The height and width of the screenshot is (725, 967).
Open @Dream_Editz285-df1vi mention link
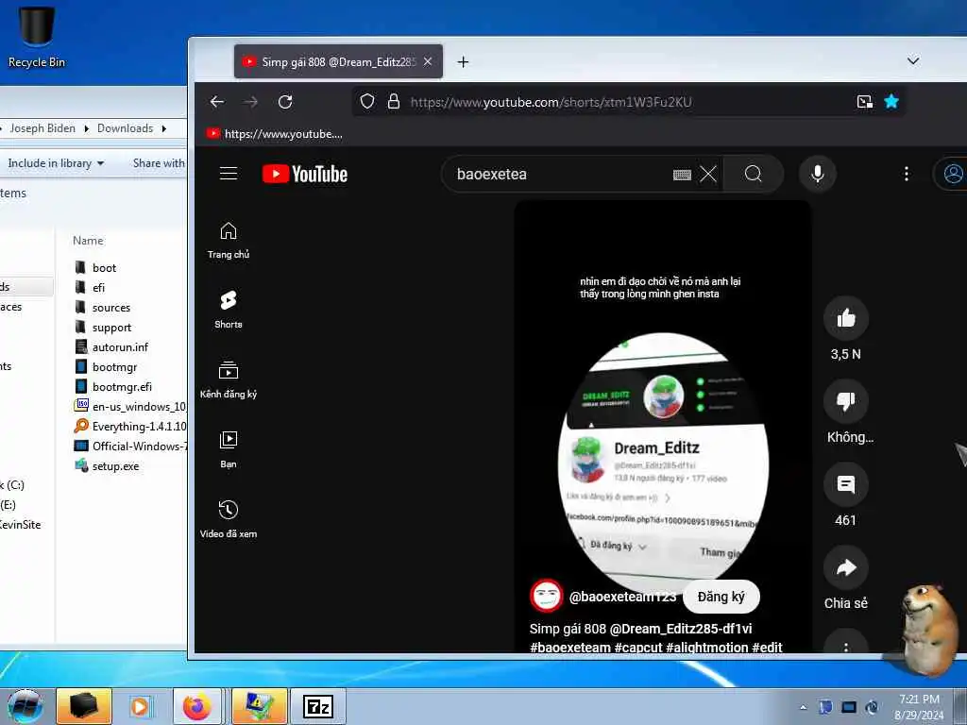[681, 629]
